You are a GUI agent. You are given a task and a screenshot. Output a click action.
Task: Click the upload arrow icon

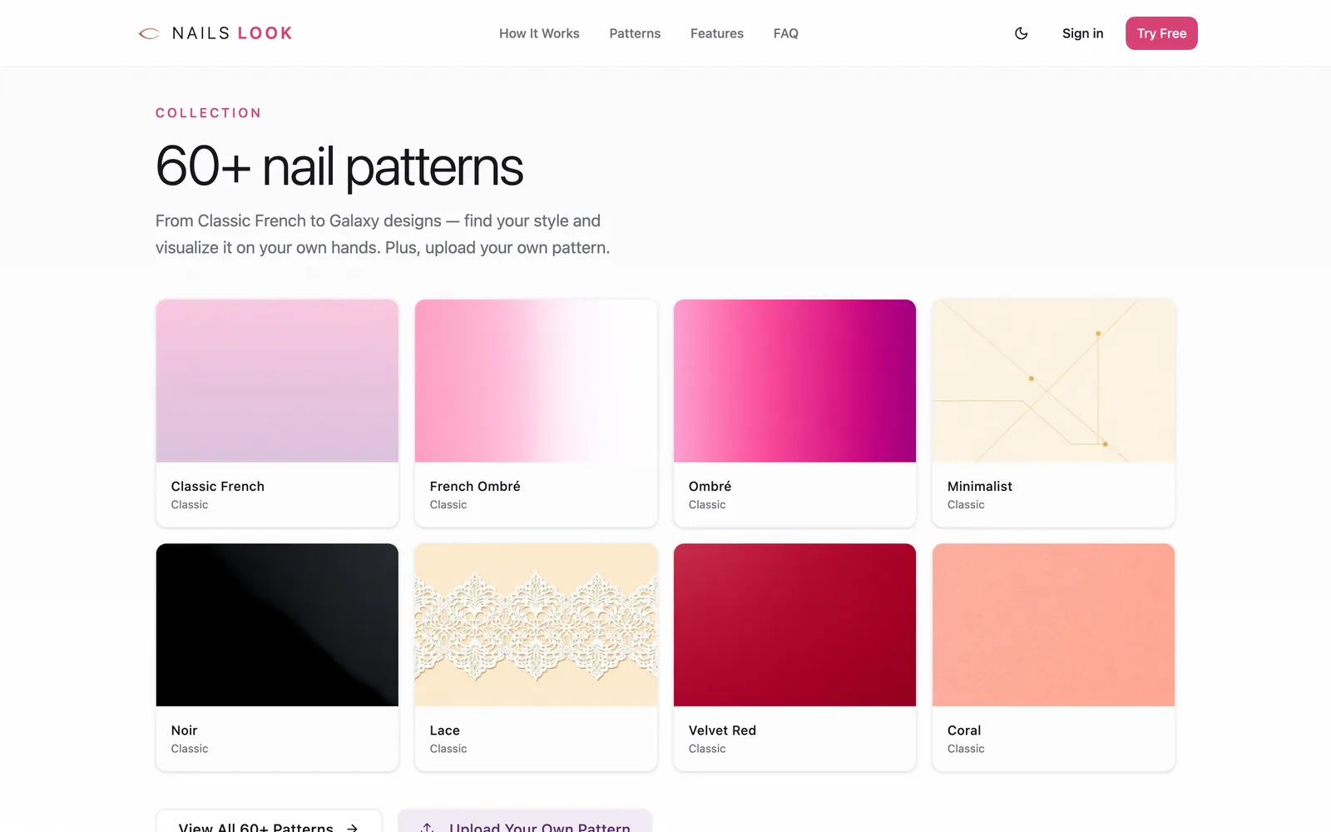tap(427, 828)
